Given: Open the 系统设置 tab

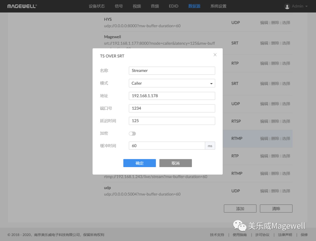Looking at the screenshot, I should [x=218, y=6].
